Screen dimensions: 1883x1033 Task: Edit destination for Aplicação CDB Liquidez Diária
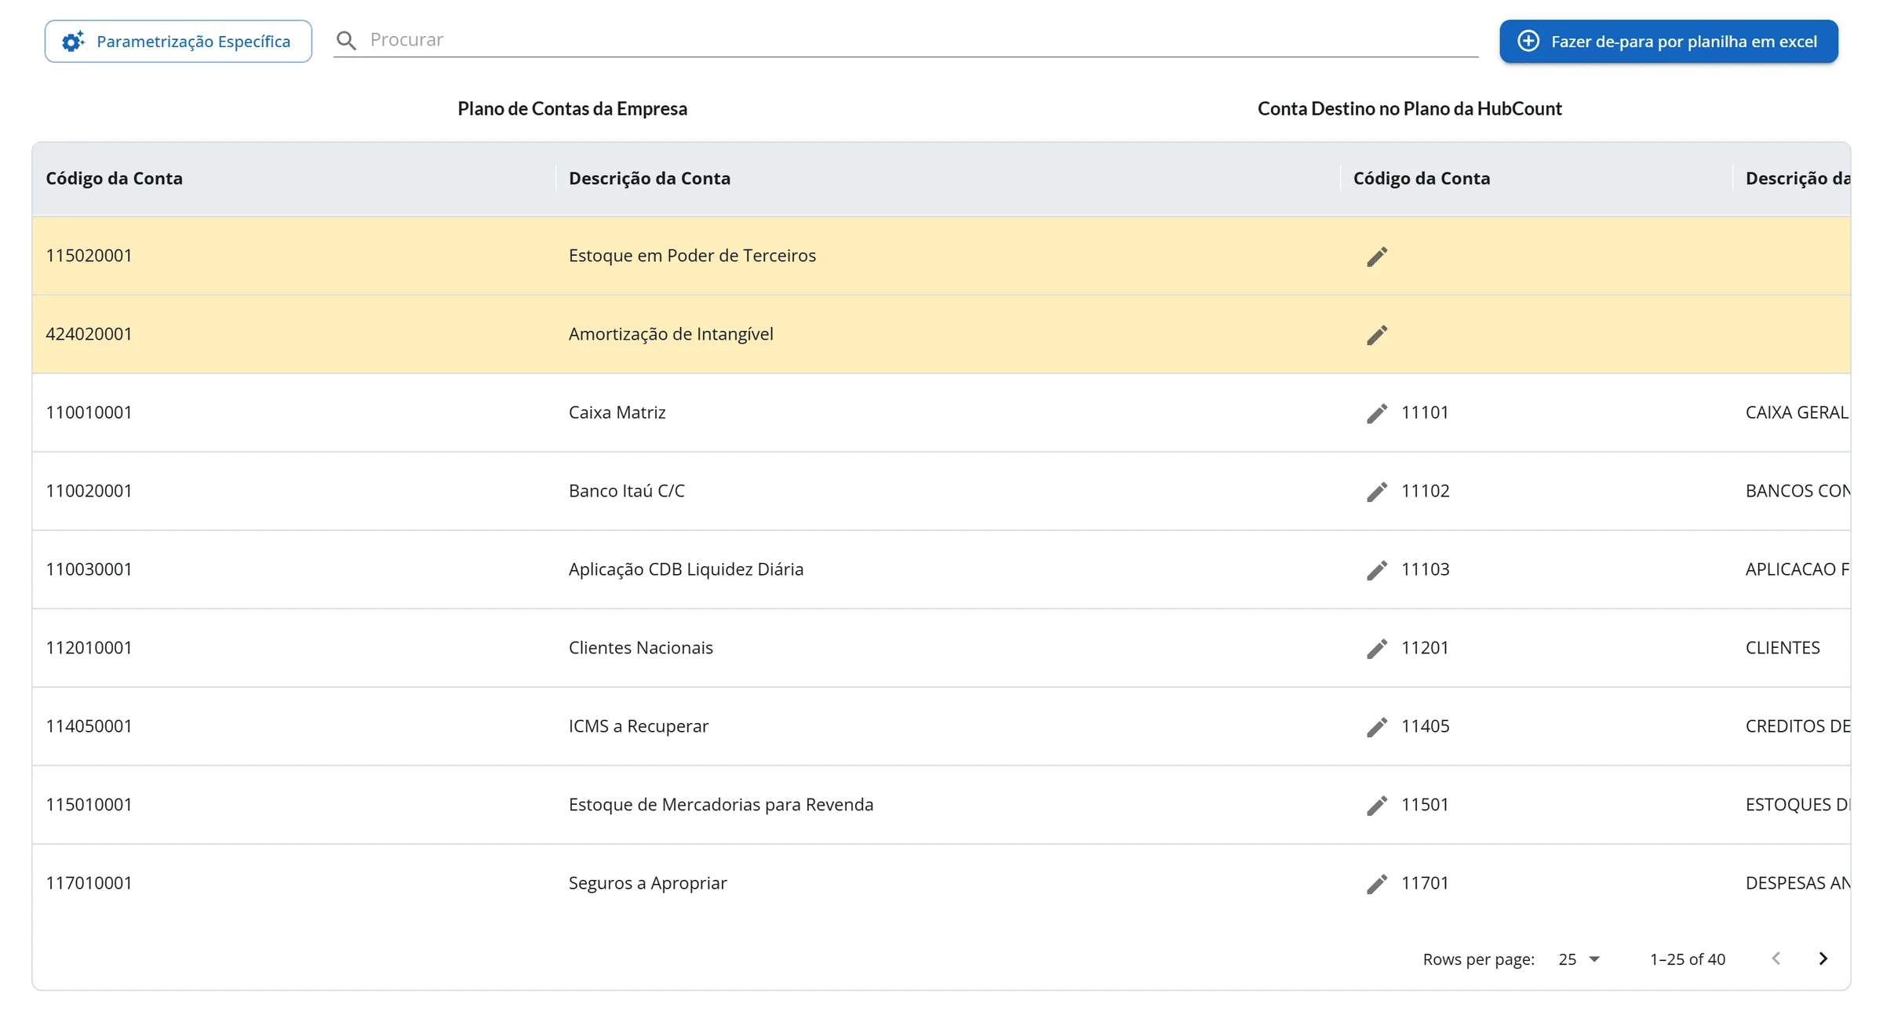(x=1376, y=570)
